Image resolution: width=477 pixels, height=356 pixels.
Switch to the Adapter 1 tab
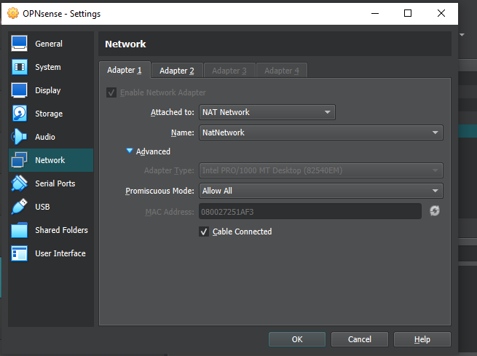tap(125, 70)
